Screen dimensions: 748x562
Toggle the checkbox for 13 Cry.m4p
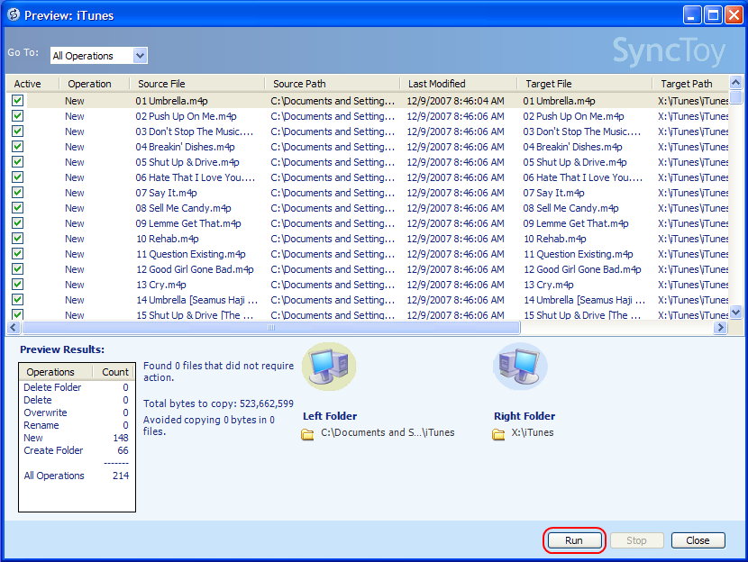click(x=18, y=284)
